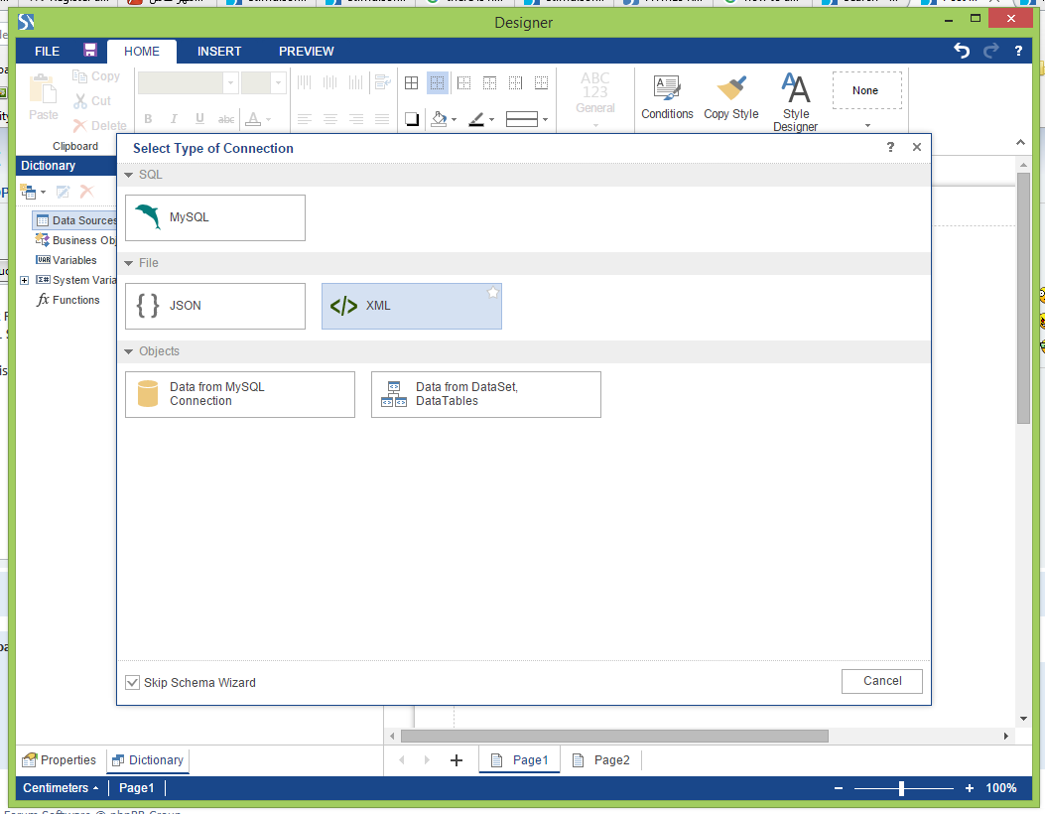Collapse the ribbon with chevron
Viewport: 1045px width, 814px height.
[1020, 142]
